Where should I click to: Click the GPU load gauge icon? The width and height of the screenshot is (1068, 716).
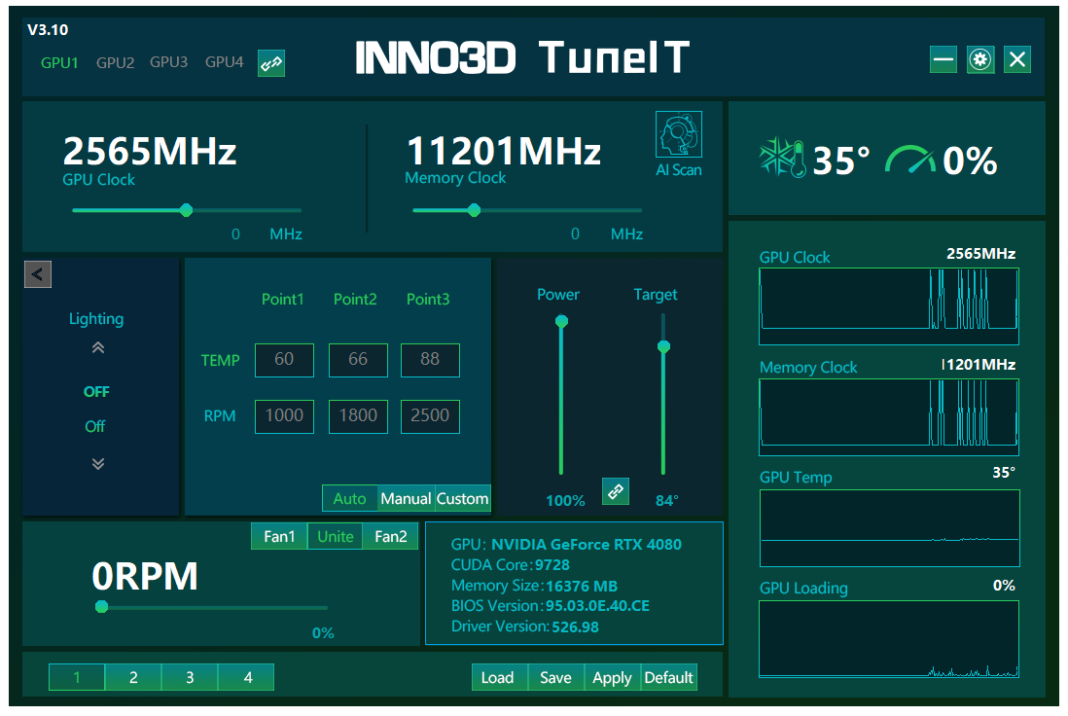tap(910, 160)
